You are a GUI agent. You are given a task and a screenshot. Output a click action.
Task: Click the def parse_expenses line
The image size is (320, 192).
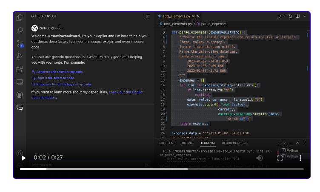pyautogui.click(x=208, y=32)
